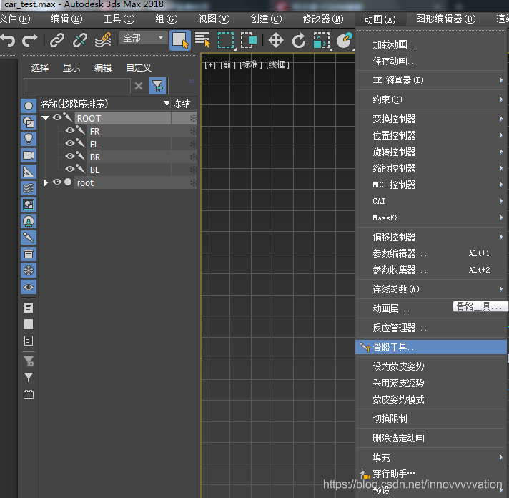Select the Select and Link tool
509x498 pixels.
point(57,40)
